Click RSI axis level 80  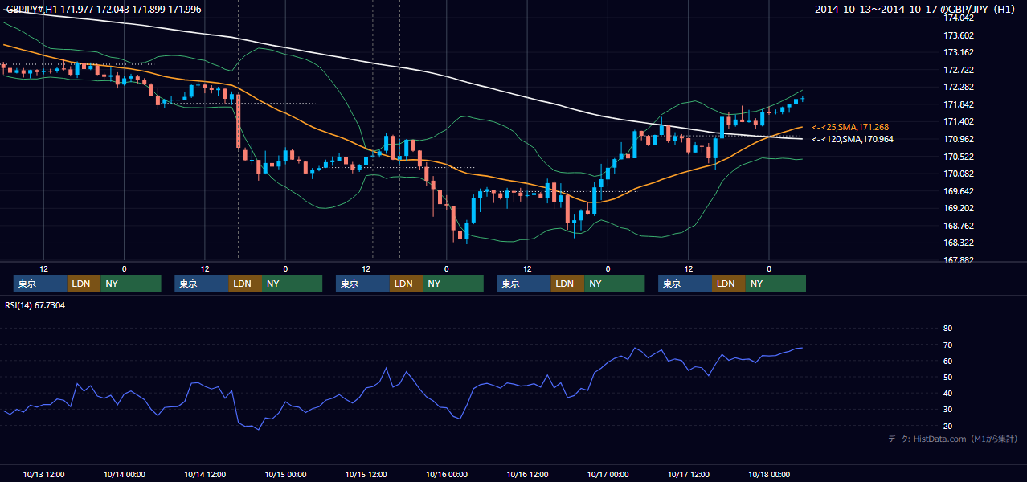(x=947, y=329)
